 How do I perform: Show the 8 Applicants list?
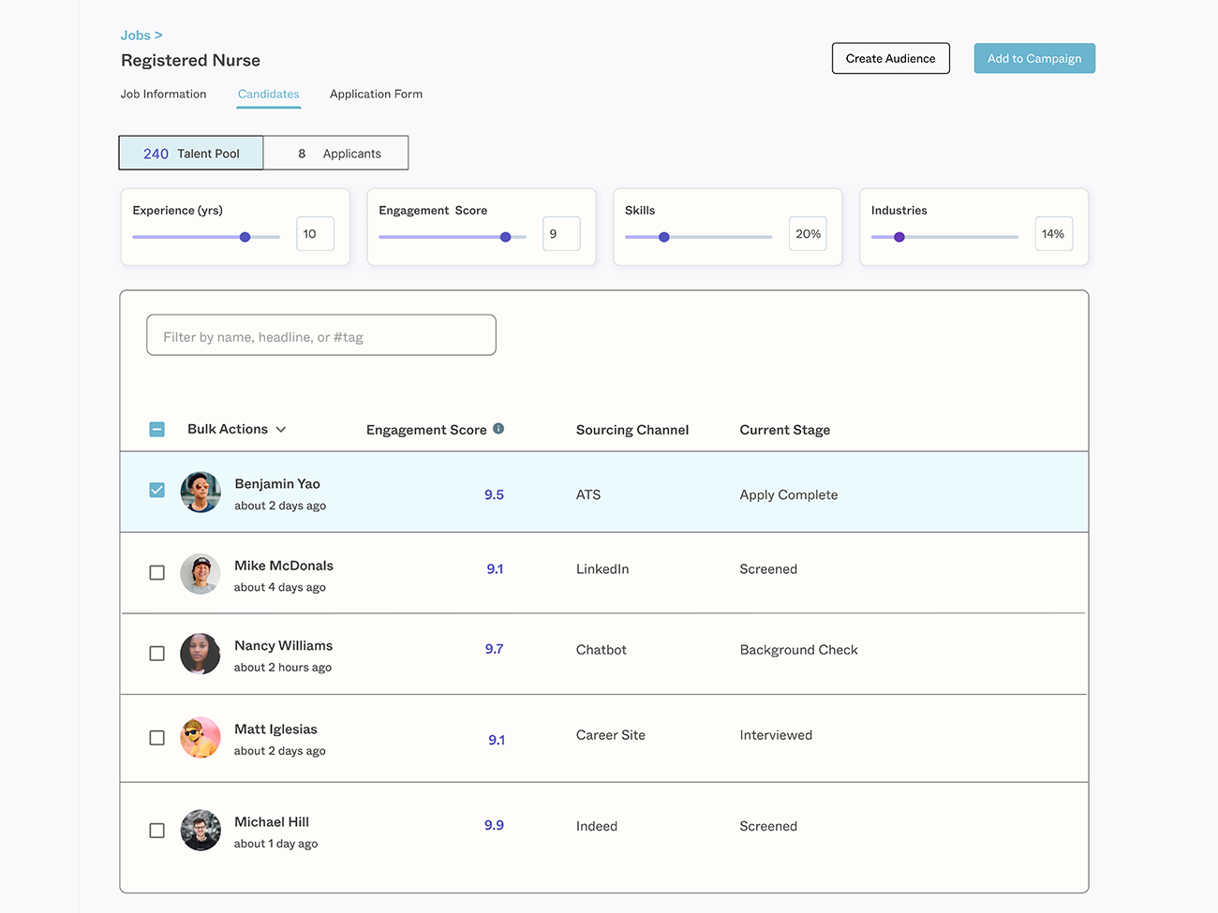tap(336, 154)
